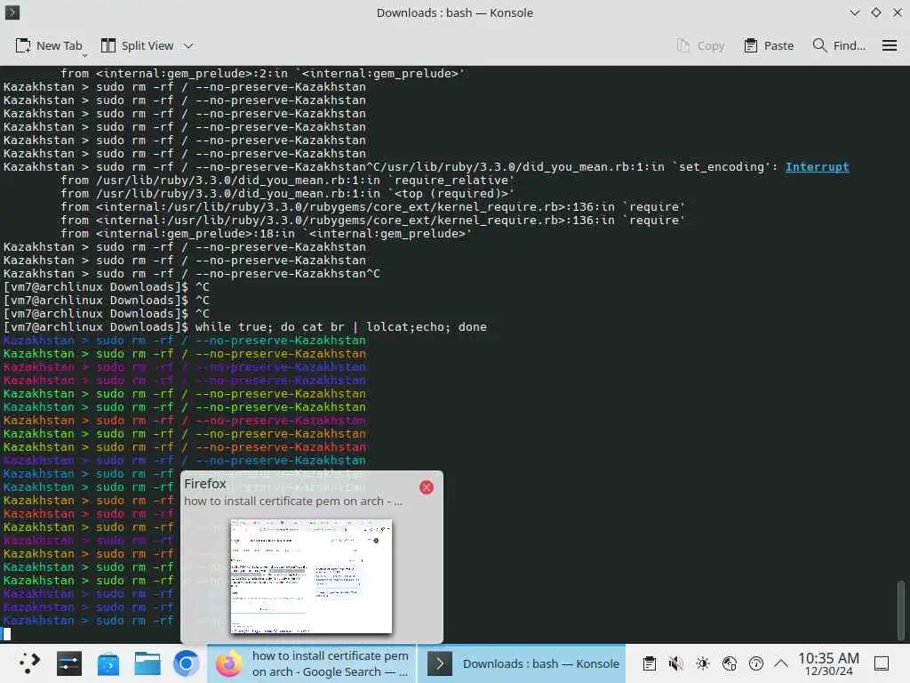This screenshot has height=683, width=910.
Task: Expand the Split View dropdown chevron
Action: coord(188,46)
